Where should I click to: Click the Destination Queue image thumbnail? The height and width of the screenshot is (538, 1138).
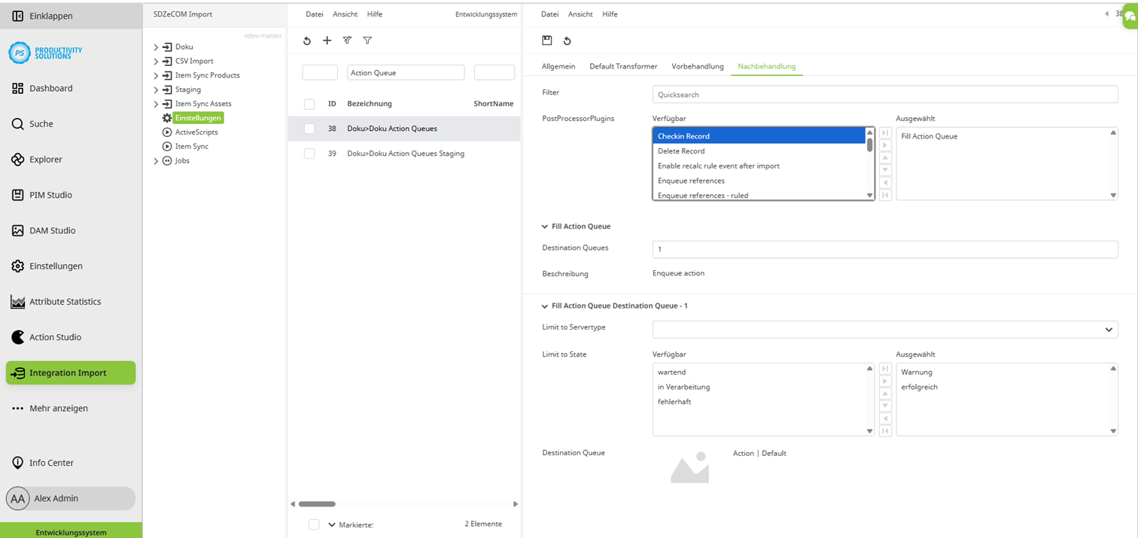point(690,466)
